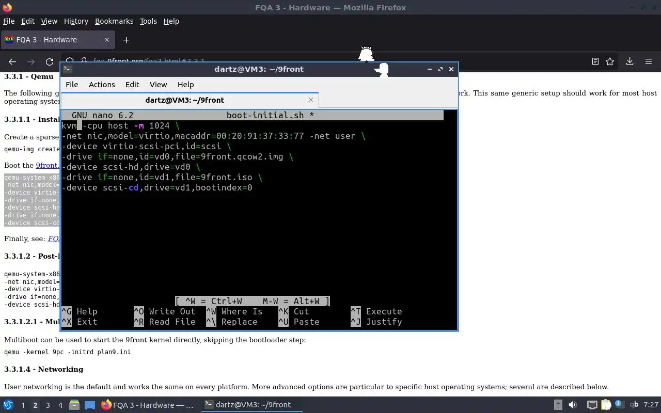Launch the file manager from the panel
The height and width of the screenshot is (413, 661).
click(x=74, y=405)
